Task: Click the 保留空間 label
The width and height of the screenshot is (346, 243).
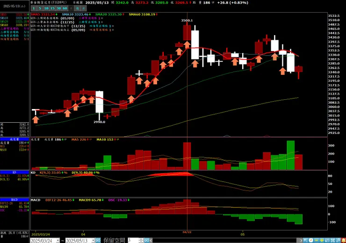Action: tap(115, 240)
